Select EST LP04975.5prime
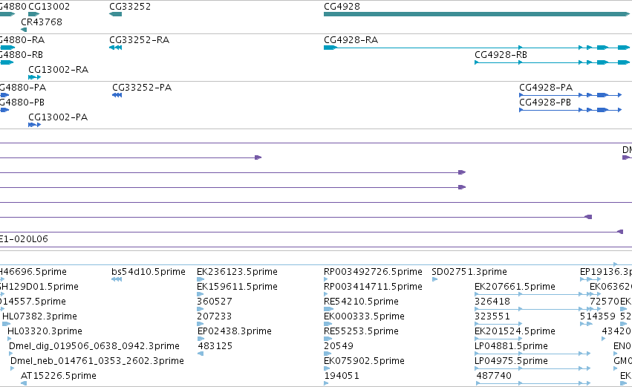This screenshot has width=632, height=387. coord(511,361)
